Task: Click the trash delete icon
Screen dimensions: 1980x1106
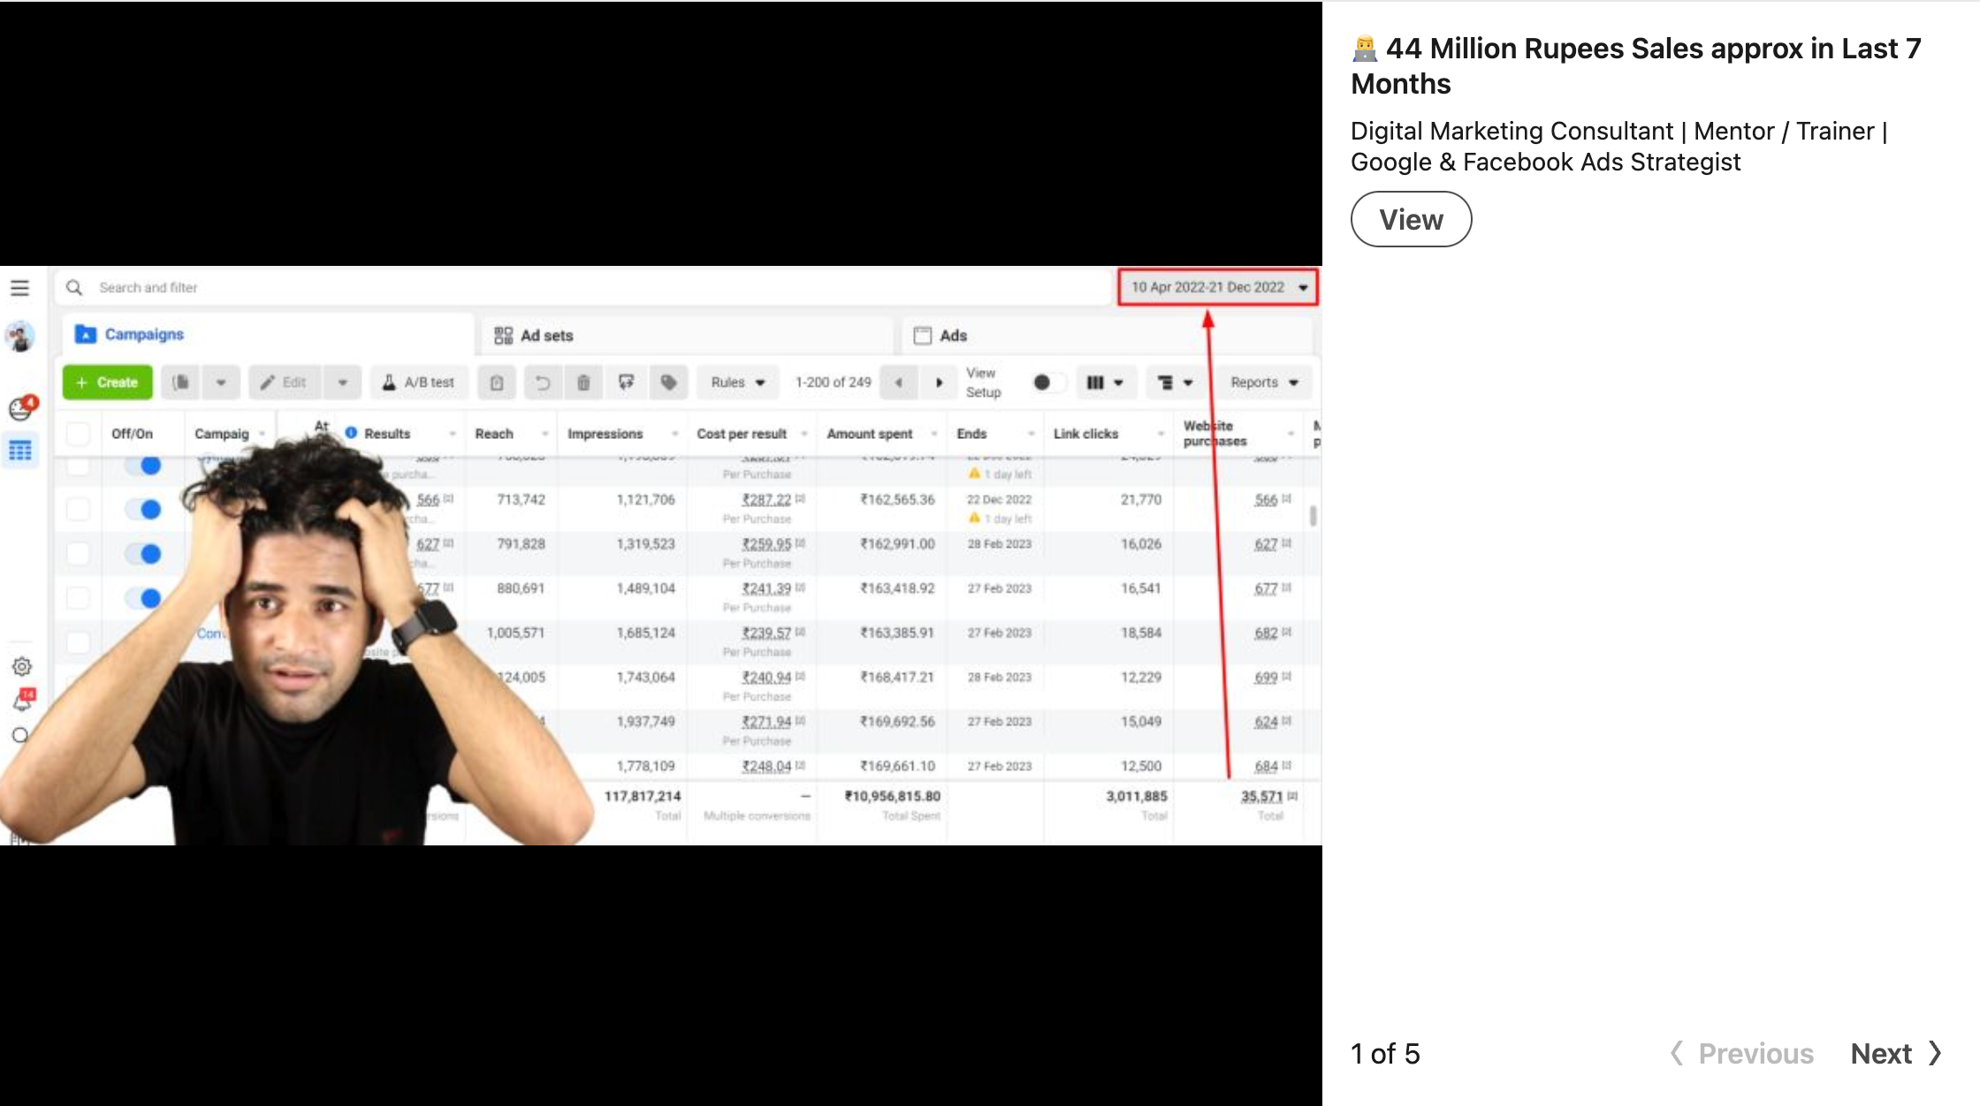Action: [x=583, y=383]
